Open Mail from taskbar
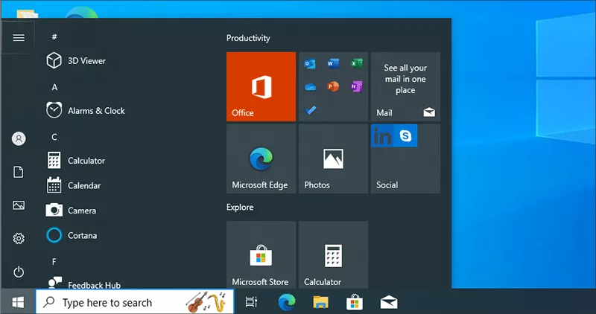This screenshot has width=596, height=314. coord(389,302)
